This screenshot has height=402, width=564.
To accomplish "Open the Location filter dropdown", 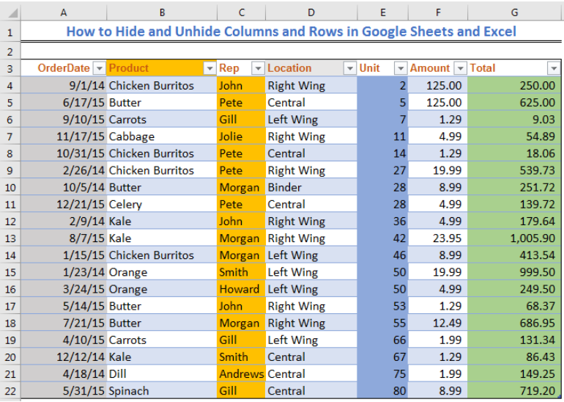I will pyautogui.click(x=349, y=68).
